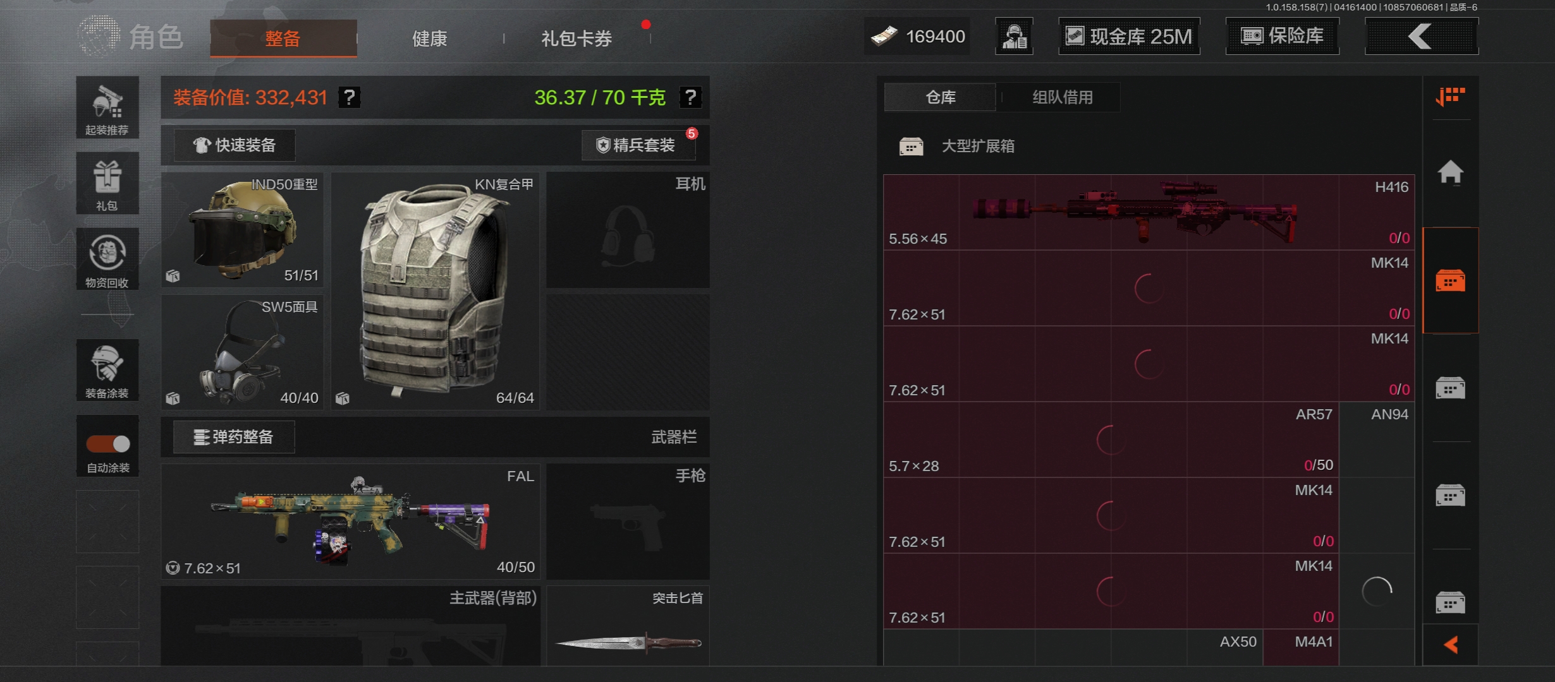This screenshot has height=682, width=1555.
Task: Switch to the 组队借用 tab
Action: (x=1063, y=97)
